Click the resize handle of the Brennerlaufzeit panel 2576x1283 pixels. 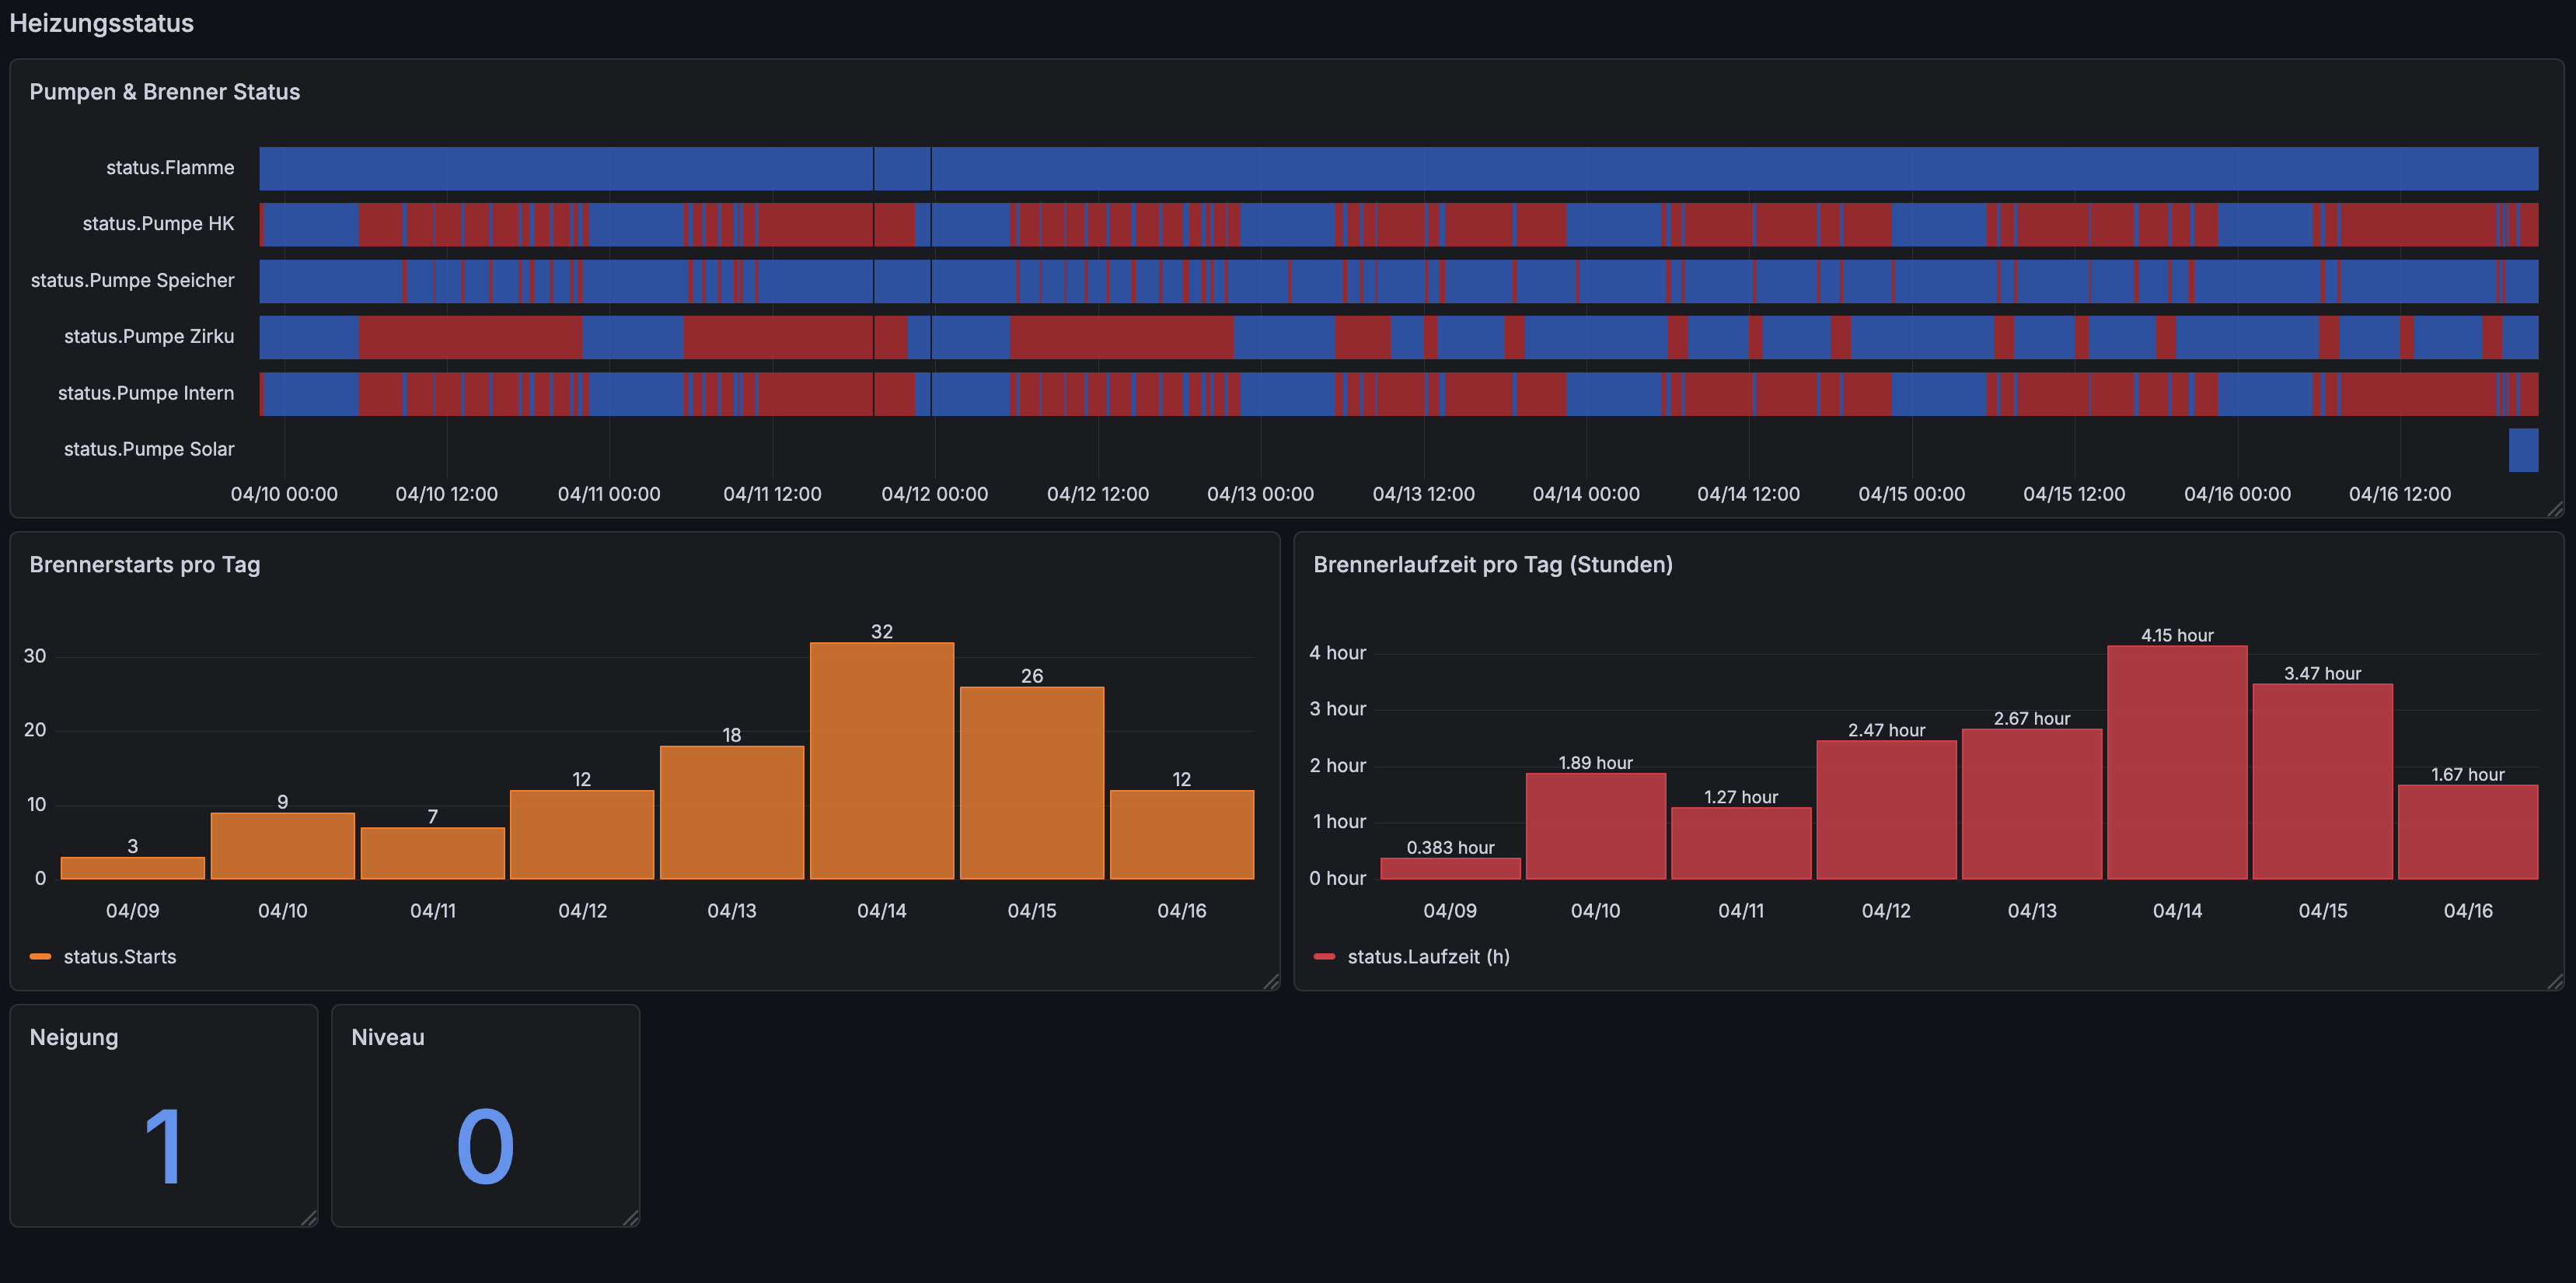click(2555, 983)
